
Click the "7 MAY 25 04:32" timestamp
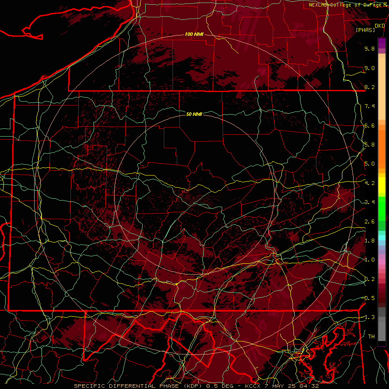291,386
